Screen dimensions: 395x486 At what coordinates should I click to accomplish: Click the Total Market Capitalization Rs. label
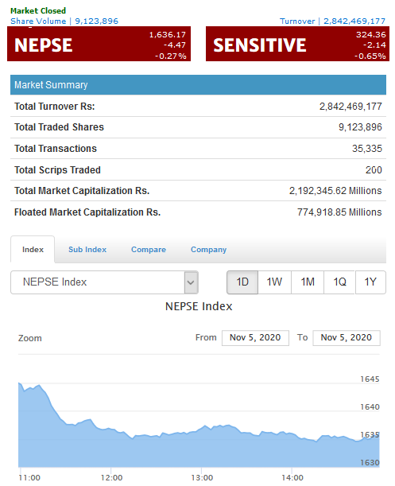pos(82,191)
